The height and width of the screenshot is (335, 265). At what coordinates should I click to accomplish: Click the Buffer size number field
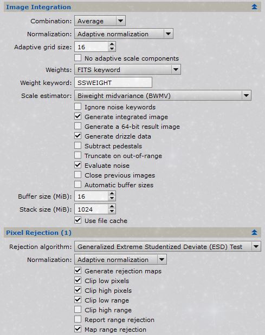coord(91,196)
